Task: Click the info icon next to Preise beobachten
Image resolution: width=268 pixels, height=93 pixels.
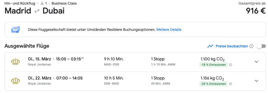Action: point(251,46)
